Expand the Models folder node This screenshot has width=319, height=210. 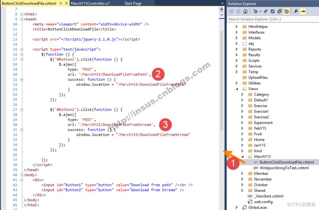click(x=237, y=38)
